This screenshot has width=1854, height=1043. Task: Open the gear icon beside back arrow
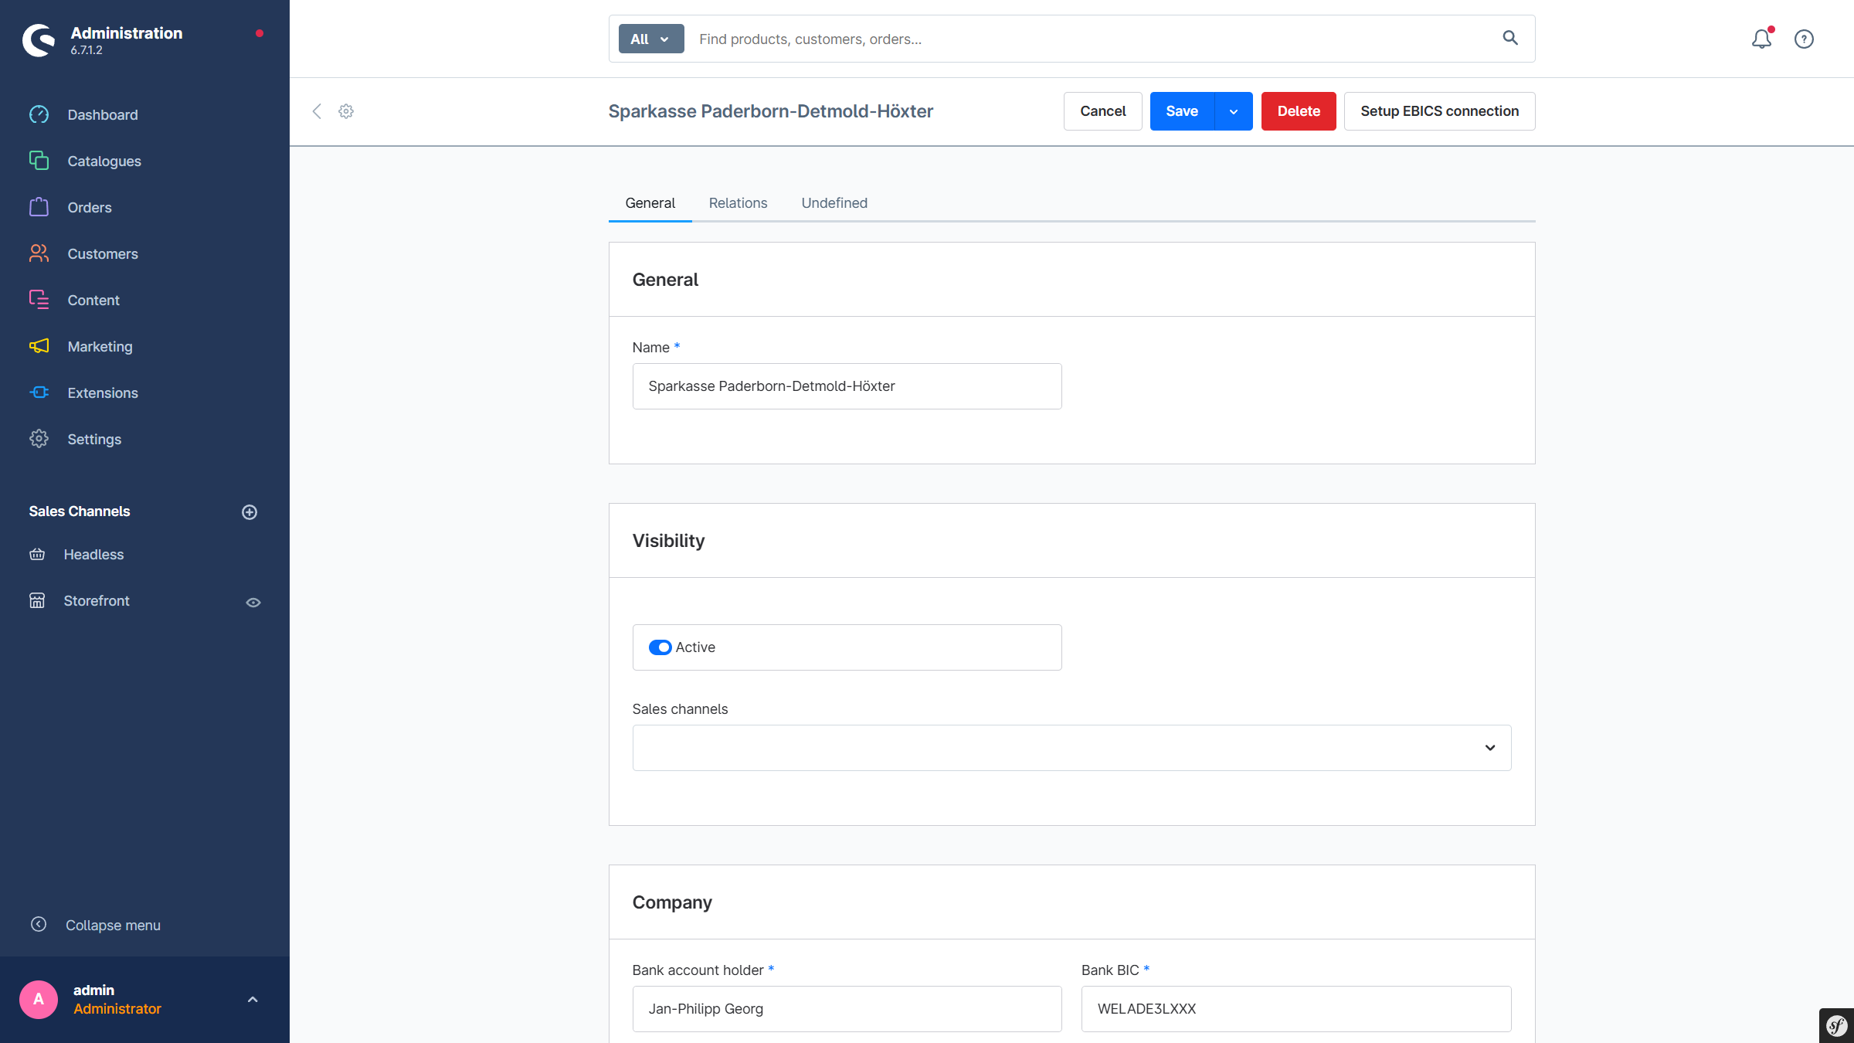pos(346,111)
